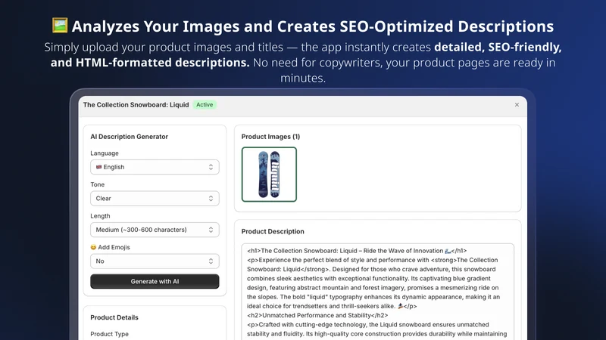
Task: Click the Unmatched Performance and Stability h2 line
Action: [317, 315]
